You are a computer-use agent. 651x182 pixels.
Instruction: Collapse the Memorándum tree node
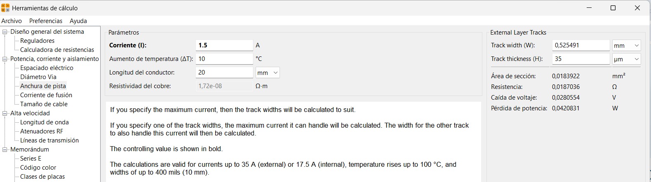(5, 149)
